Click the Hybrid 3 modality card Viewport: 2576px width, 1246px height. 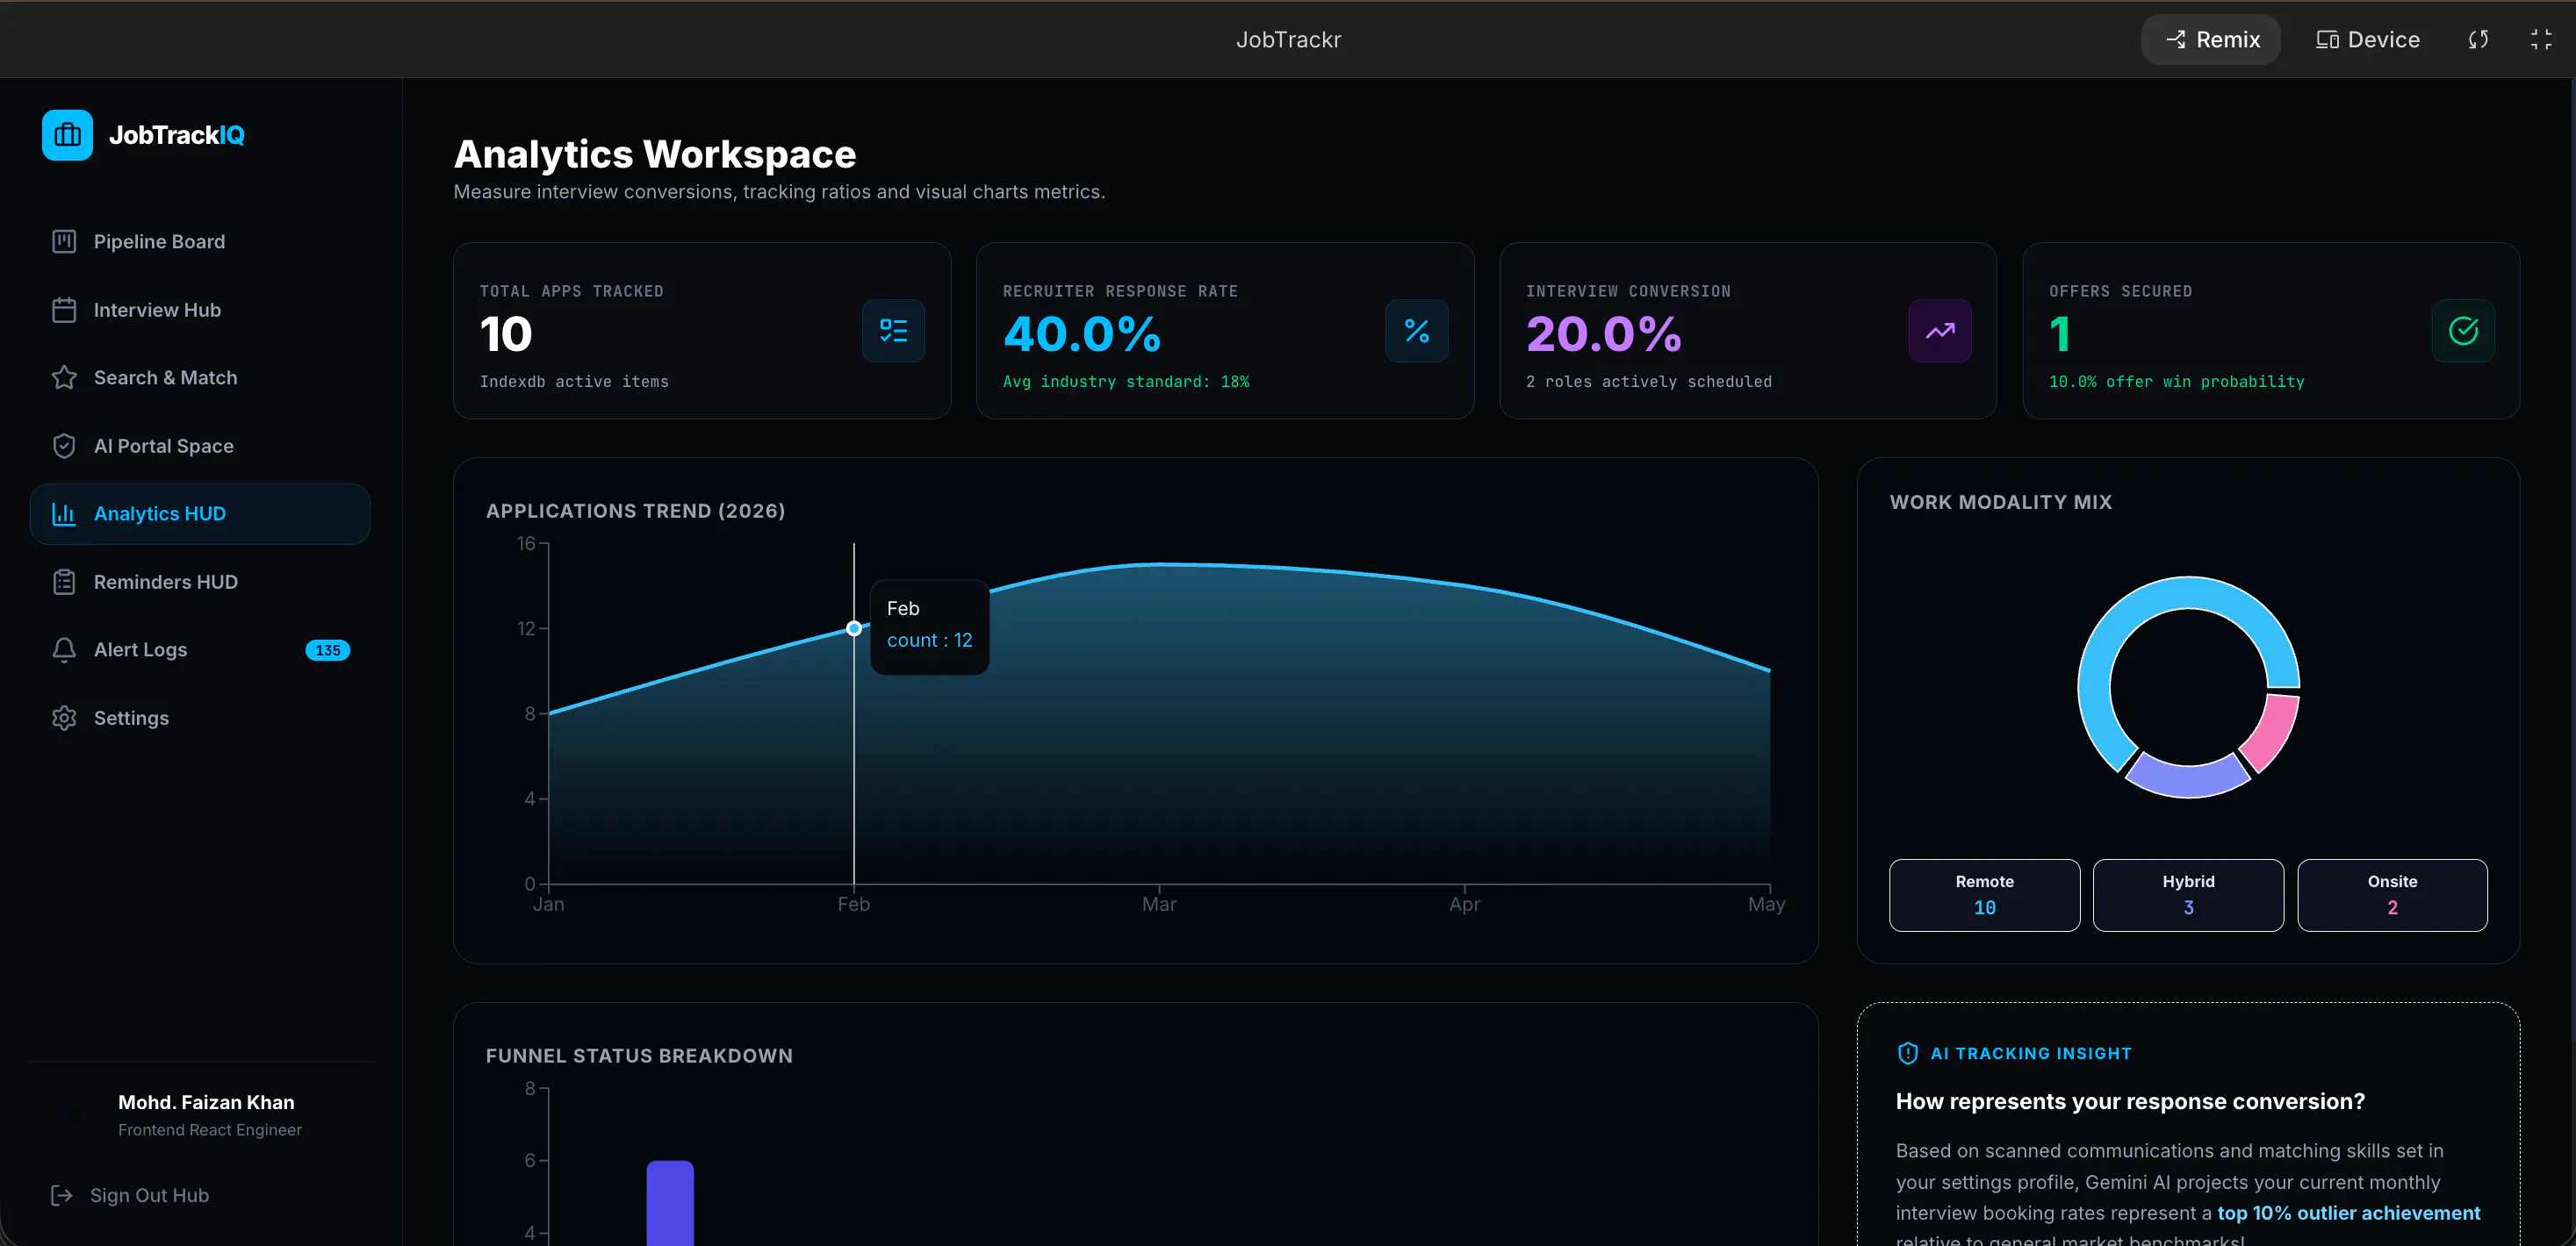pyautogui.click(x=2188, y=895)
